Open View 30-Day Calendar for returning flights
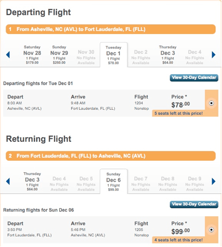The height and width of the screenshot is (247, 222). pos(194,204)
